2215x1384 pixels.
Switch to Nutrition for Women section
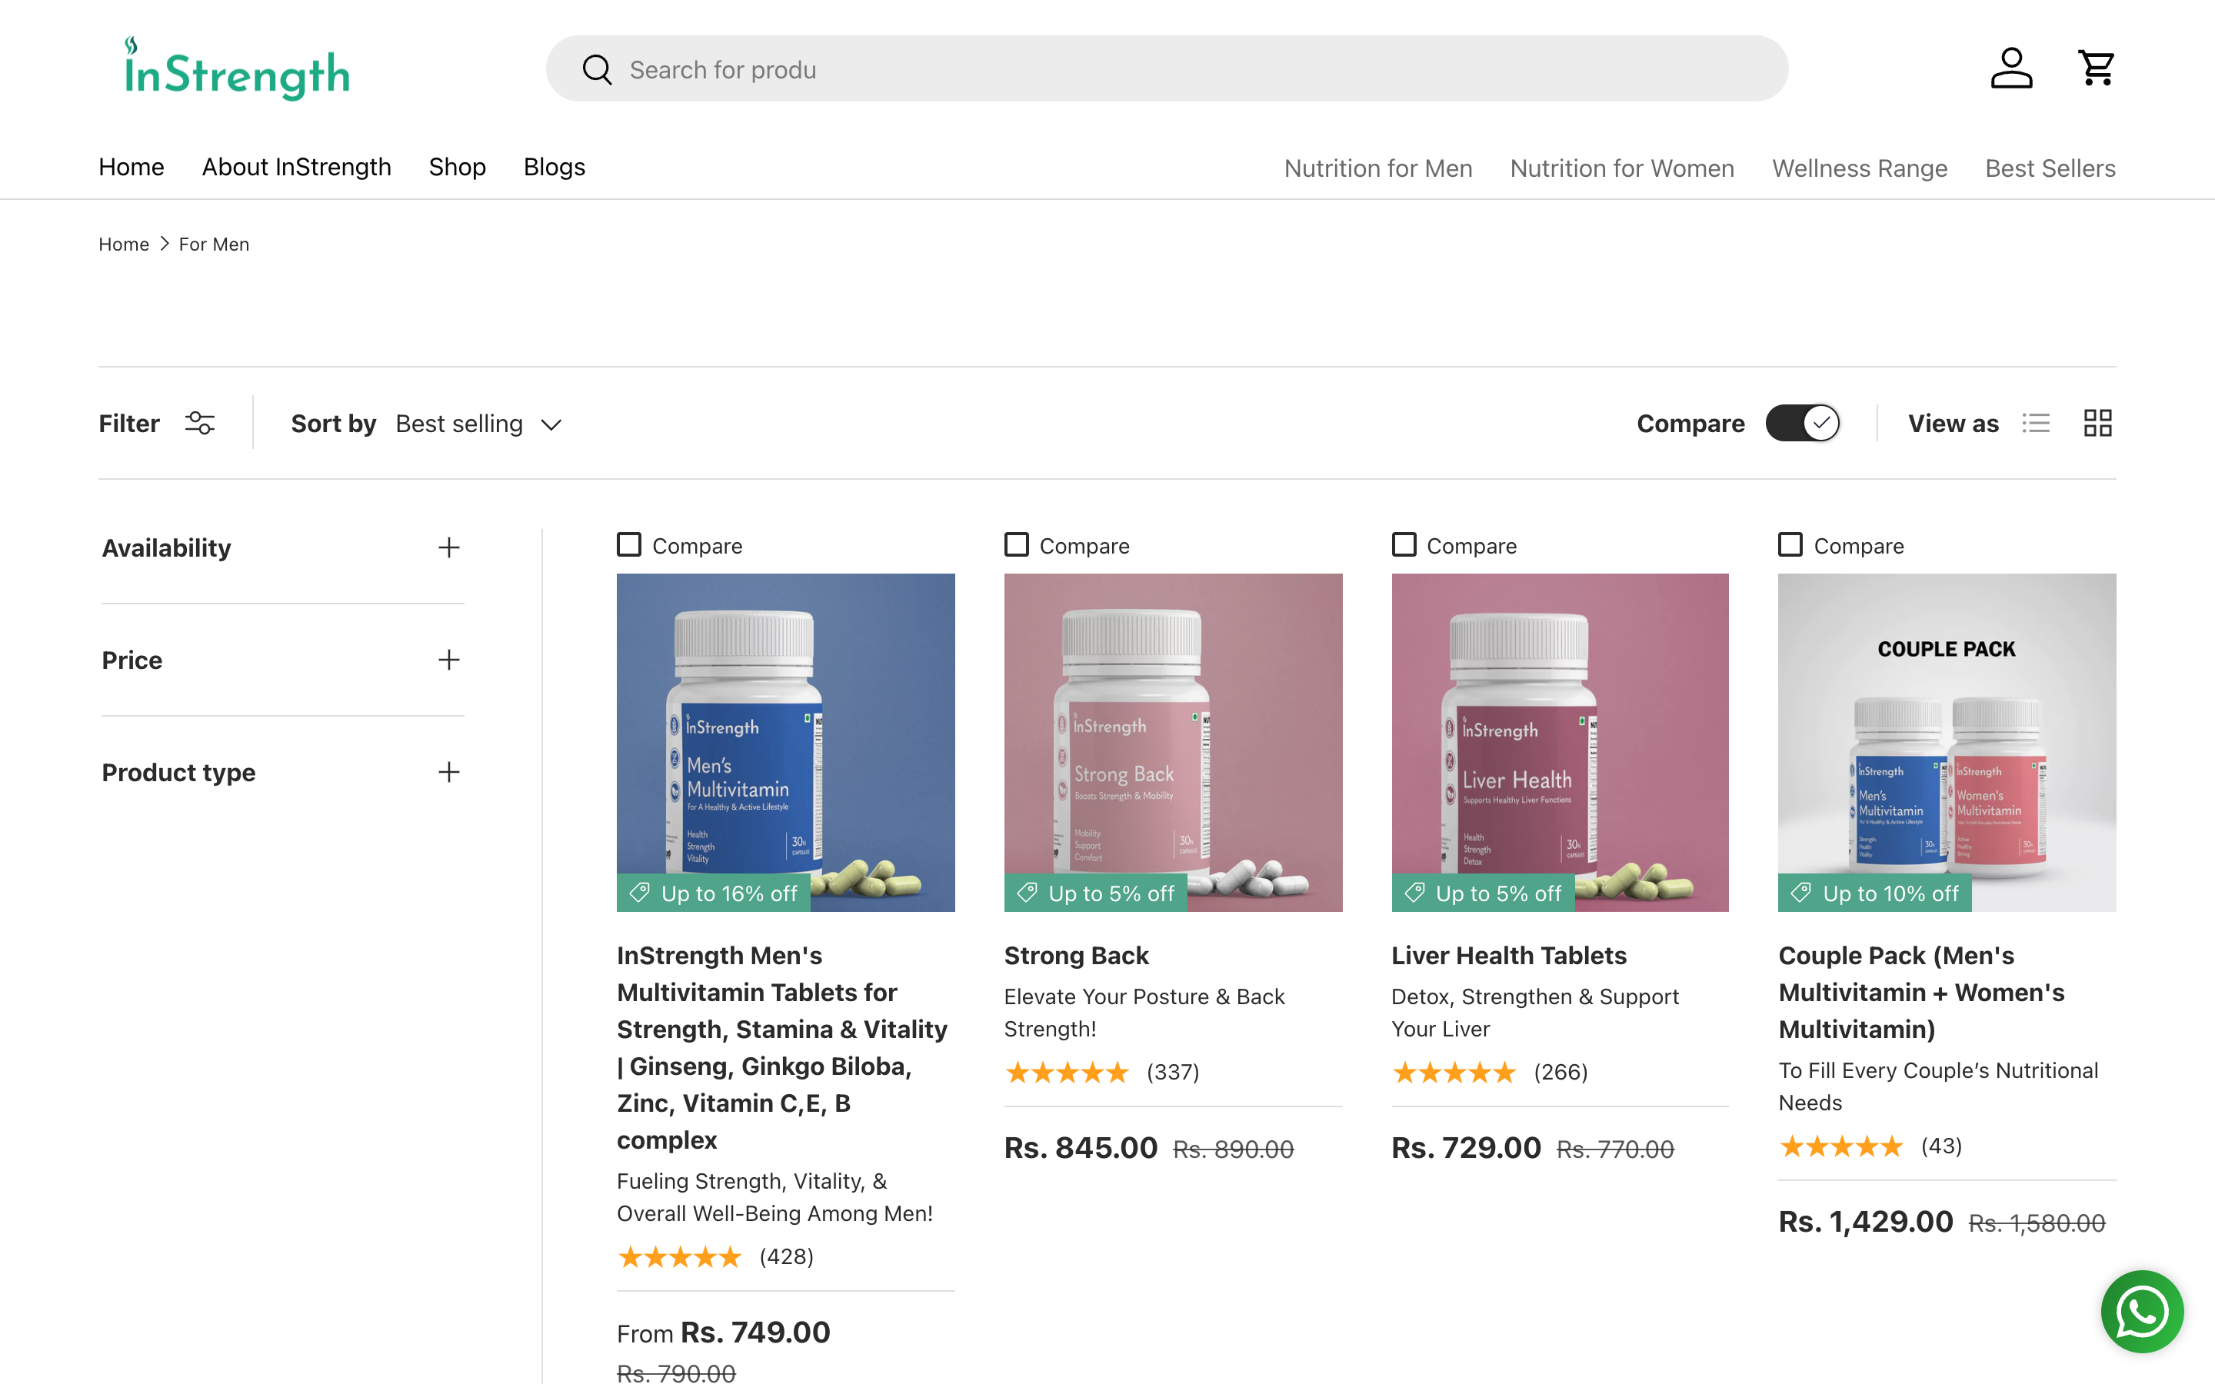click(1621, 168)
